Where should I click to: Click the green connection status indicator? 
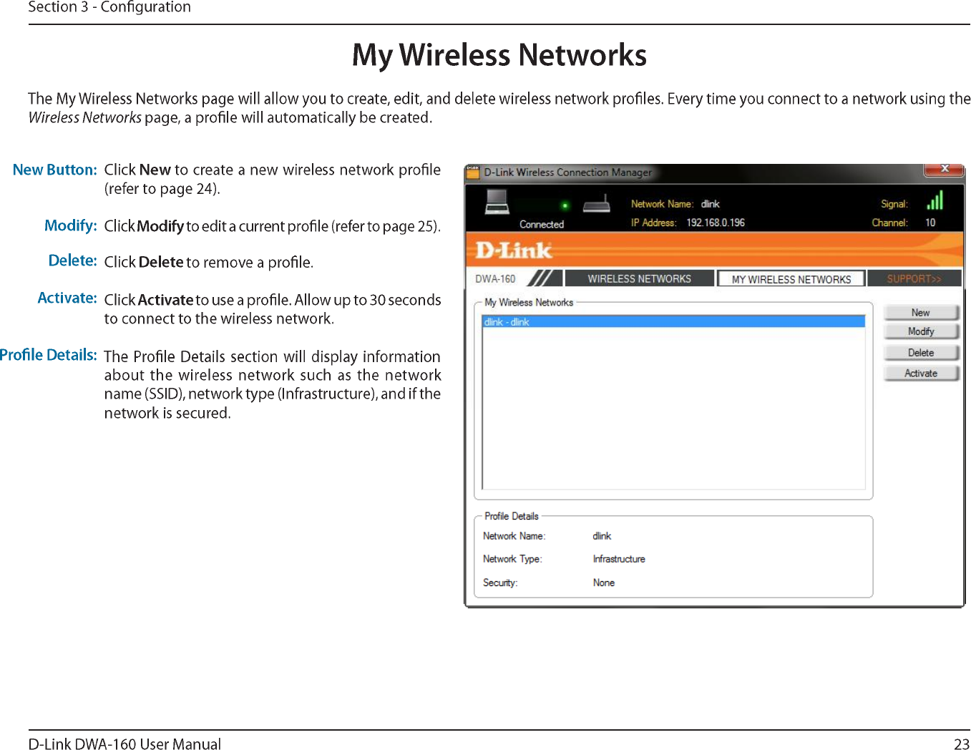point(565,205)
